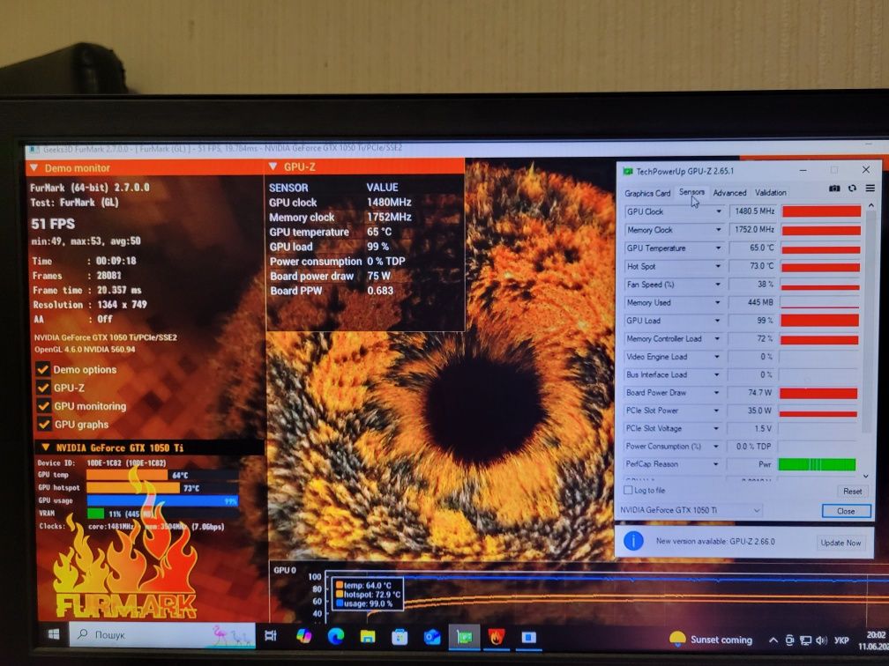Open Microsoft Edge from the taskbar
889x666 pixels.
336,637
